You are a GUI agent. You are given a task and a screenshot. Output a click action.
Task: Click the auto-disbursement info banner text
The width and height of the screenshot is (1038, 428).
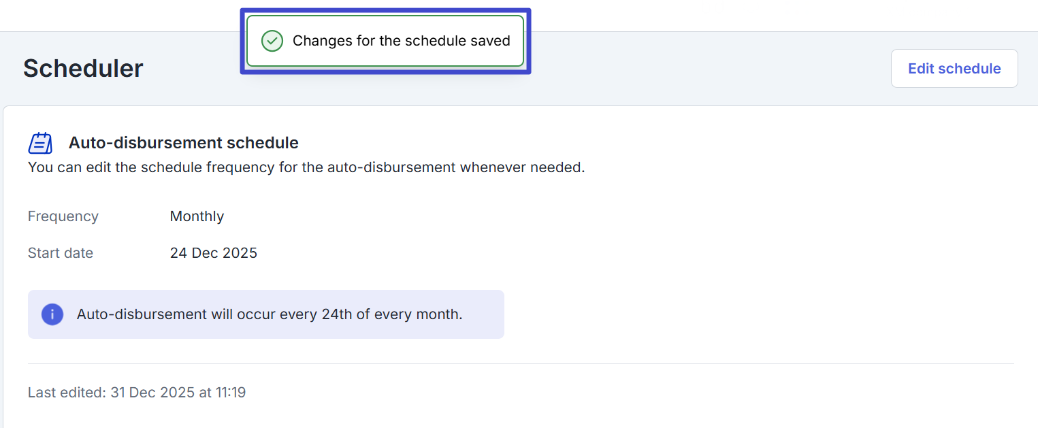tap(270, 314)
